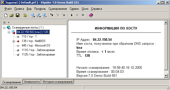Minimize the XSpider window
Viewport: 170px width, 90px height.
(x=159, y=2)
